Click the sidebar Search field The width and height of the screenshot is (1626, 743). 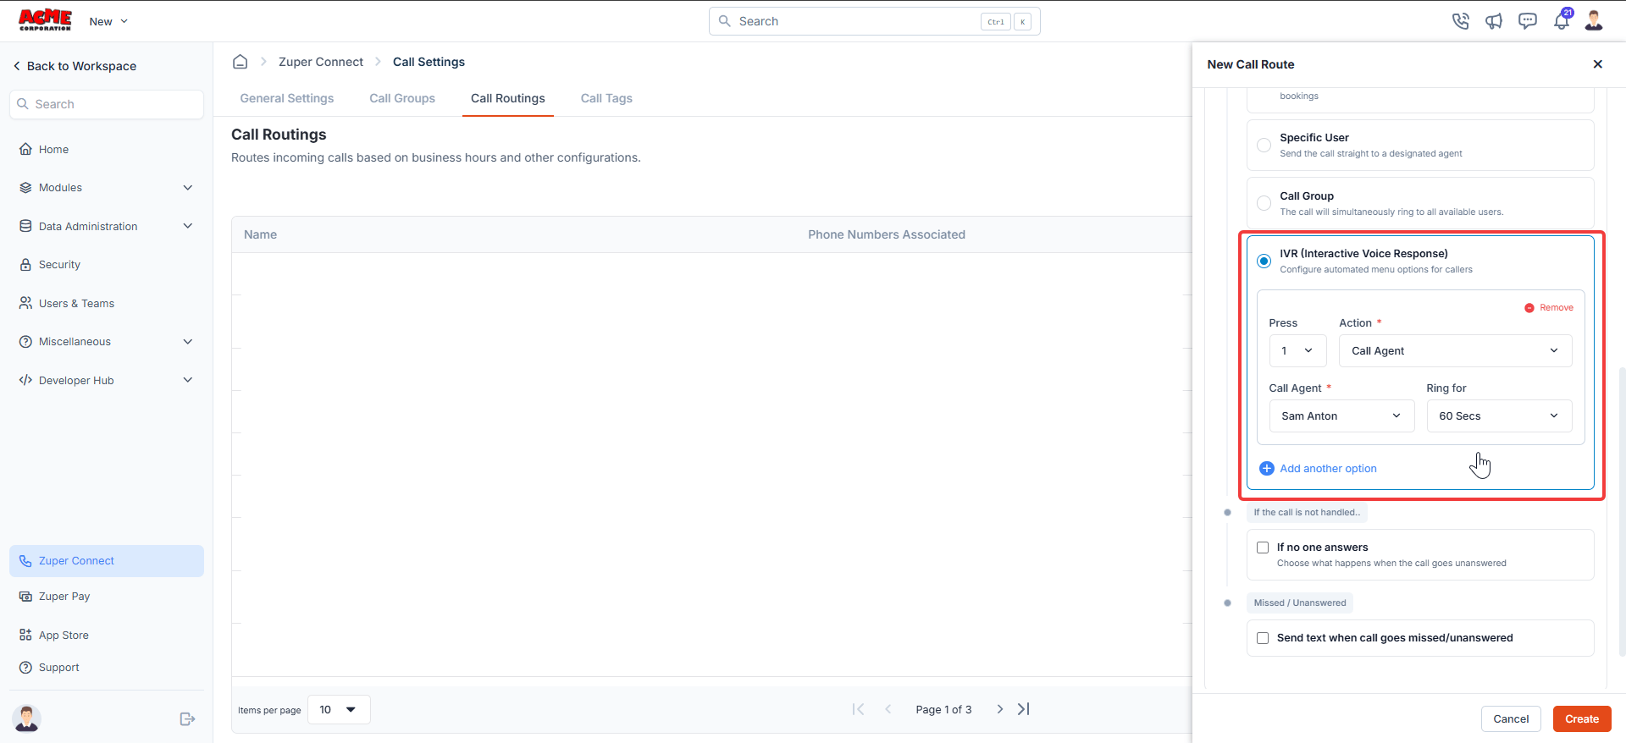107,104
